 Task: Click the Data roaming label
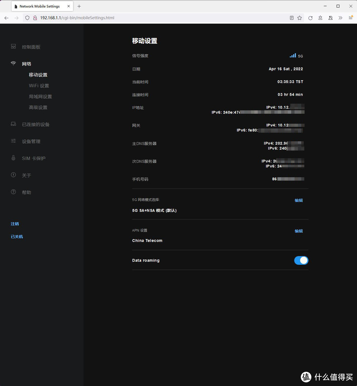tap(146, 261)
